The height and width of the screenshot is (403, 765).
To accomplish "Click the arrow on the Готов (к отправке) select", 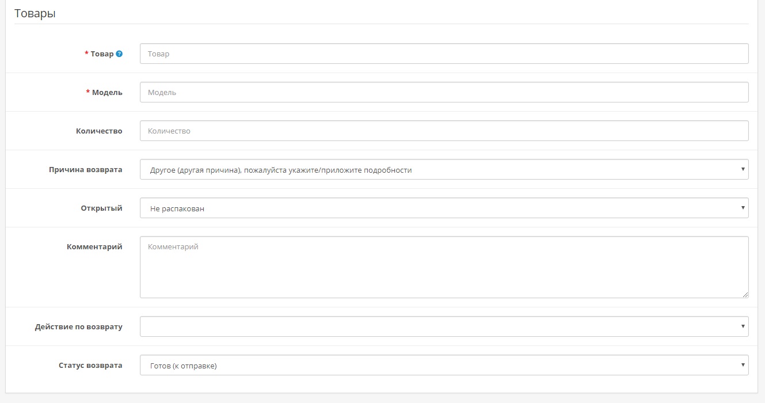I will click(x=743, y=365).
